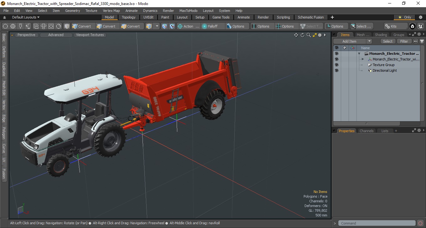
Task: Add a new Properties panel tab with plus
Action: [396, 131]
